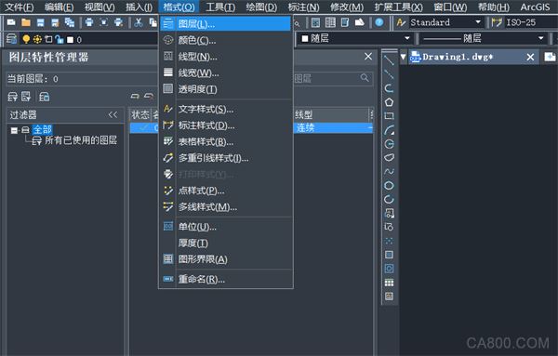
Task: Open the 窗口(W) menu
Action: pos(450,7)
